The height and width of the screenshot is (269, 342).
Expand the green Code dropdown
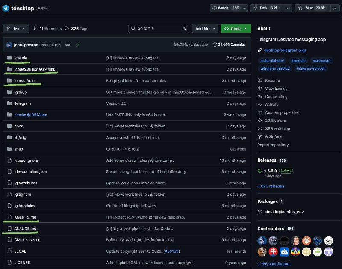pyautogui.click(x=236, y=28)
